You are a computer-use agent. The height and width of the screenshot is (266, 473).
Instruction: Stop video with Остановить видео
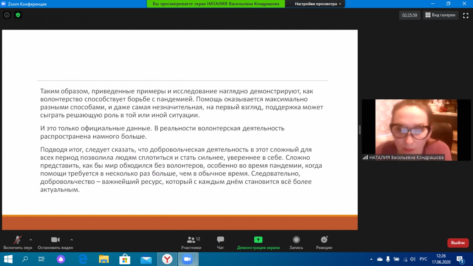pos(55,242)
